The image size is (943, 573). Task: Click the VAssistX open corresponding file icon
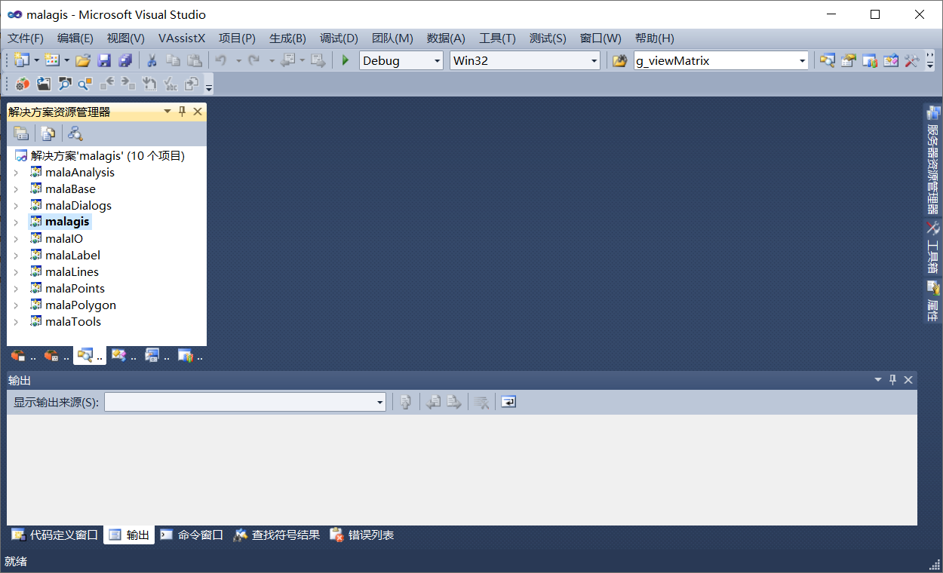point(44,84)
